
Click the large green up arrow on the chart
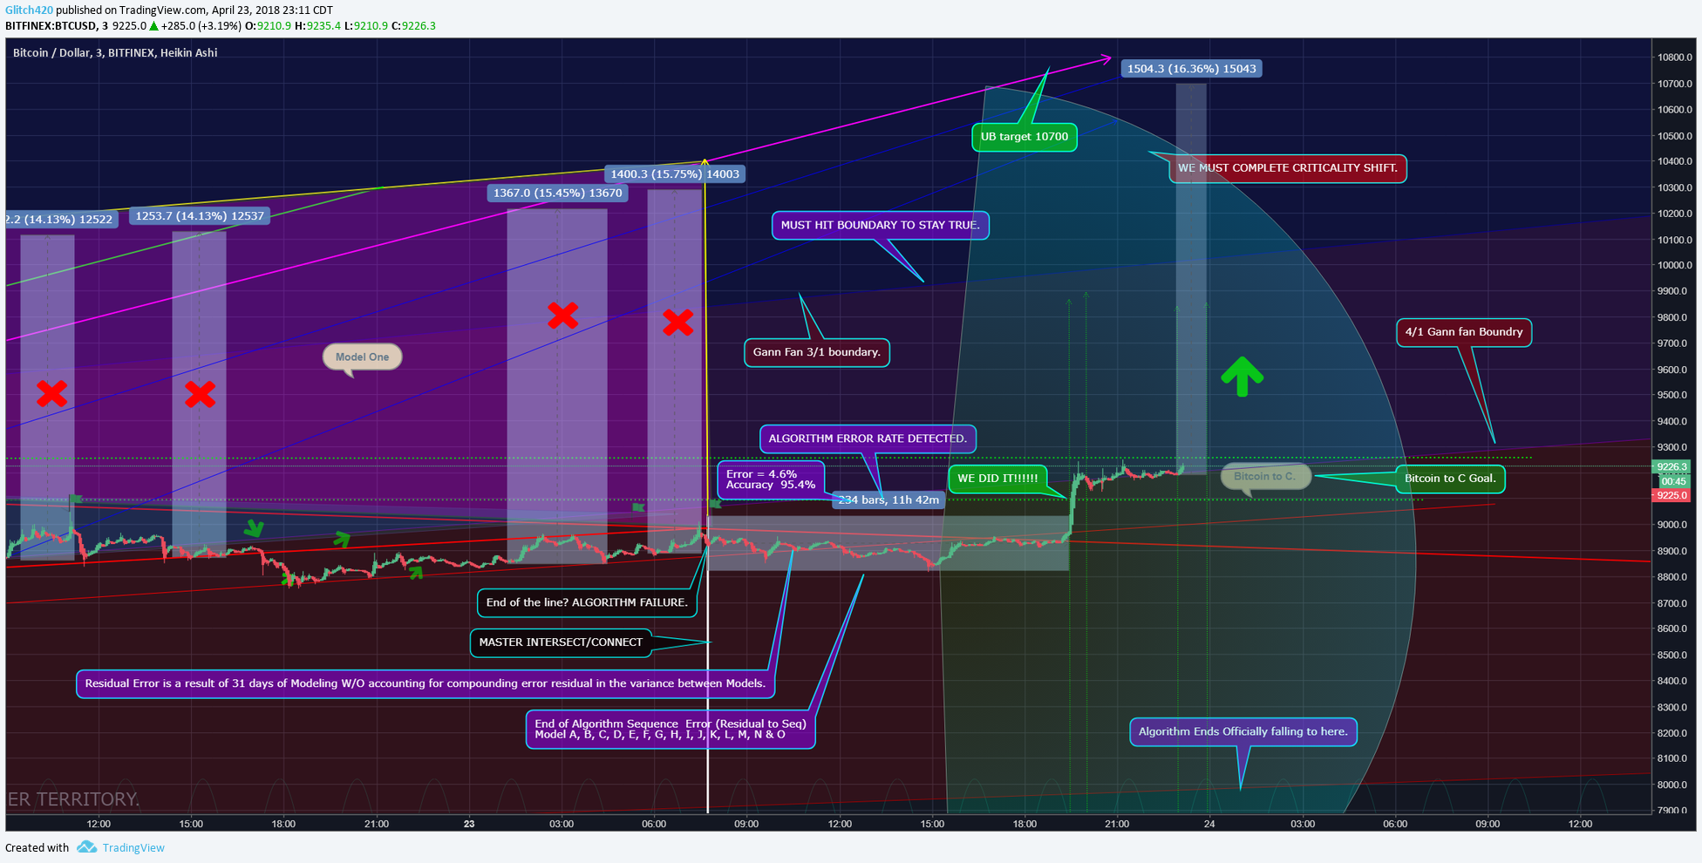pyautogui.click(x=1242, y=377)
